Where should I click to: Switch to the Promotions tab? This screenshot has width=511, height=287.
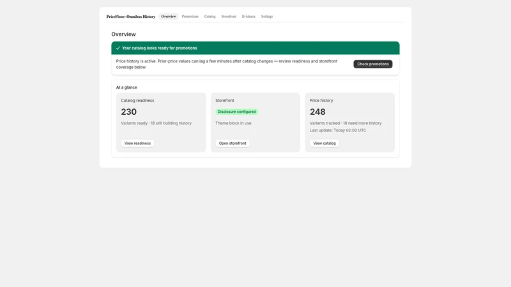(190, 17)
